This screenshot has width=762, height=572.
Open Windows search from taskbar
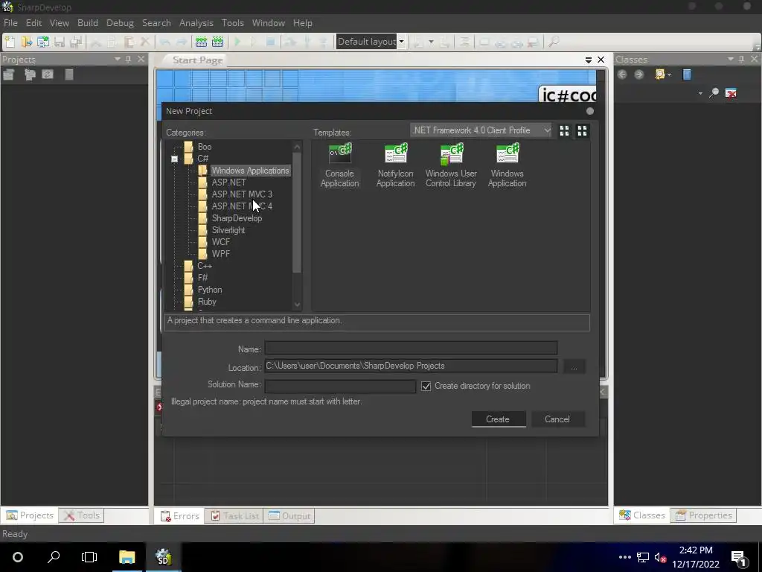54,557
